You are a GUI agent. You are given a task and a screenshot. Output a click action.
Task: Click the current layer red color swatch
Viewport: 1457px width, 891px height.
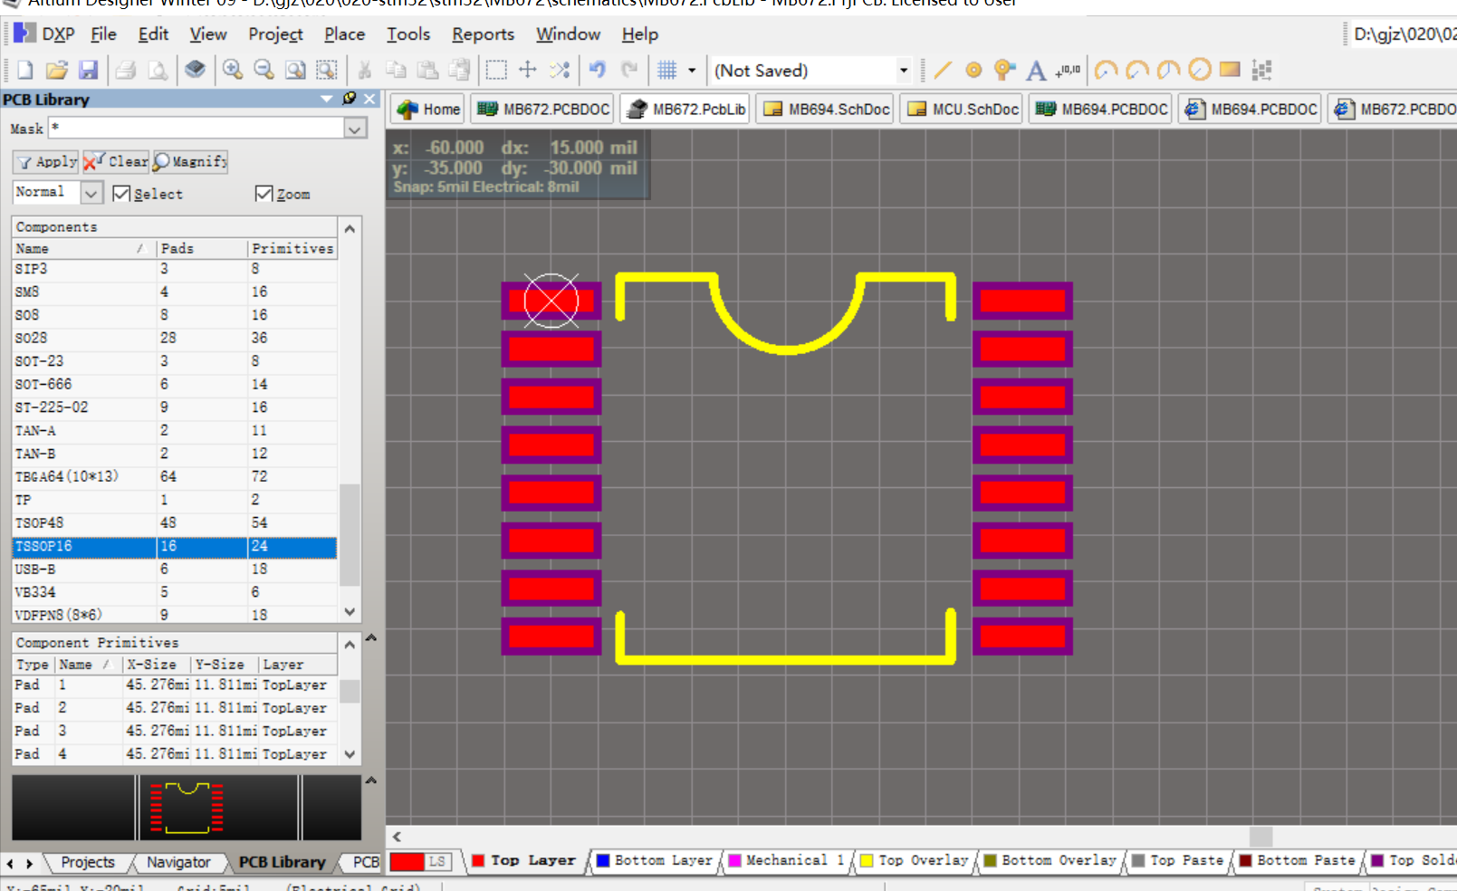point(407,861)
